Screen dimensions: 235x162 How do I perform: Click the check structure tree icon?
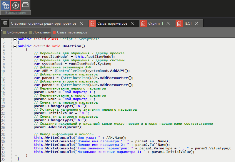[x=5, y=5]
